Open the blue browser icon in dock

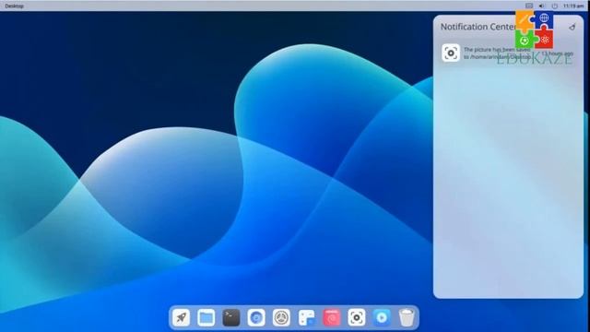pos(256,317)
